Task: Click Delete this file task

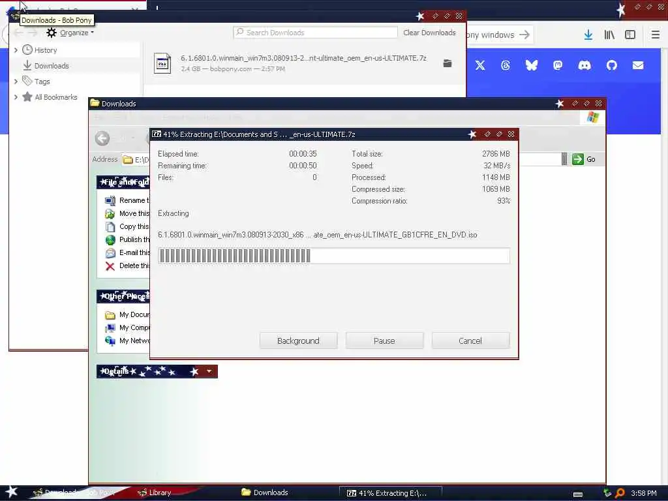Action: [x=127, y=266]
